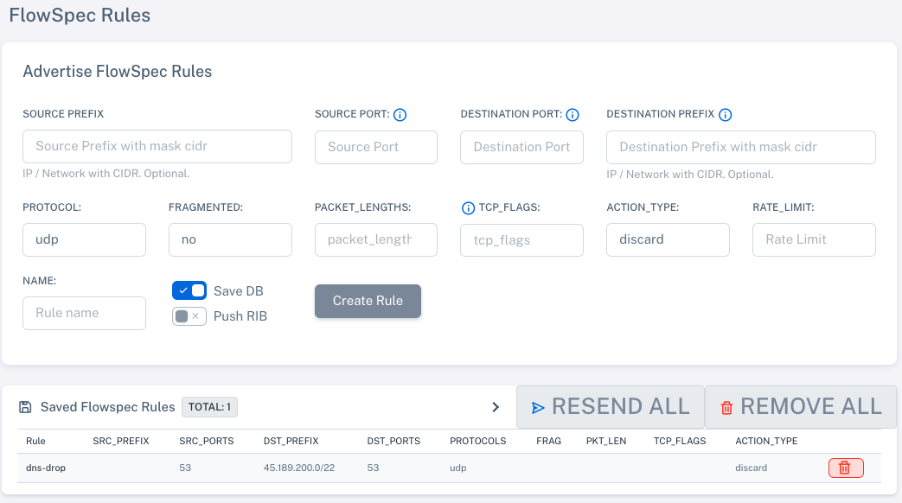
Task: Select the dns-drop row in the table
Action: pyautogui.click(x=346, y=468)
